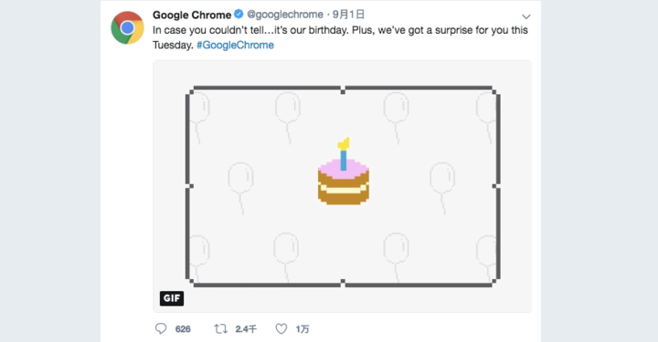Viewport: 658px width, 342px height.
Task: Click the blue verified badge
Action: (x=239, y=15)
